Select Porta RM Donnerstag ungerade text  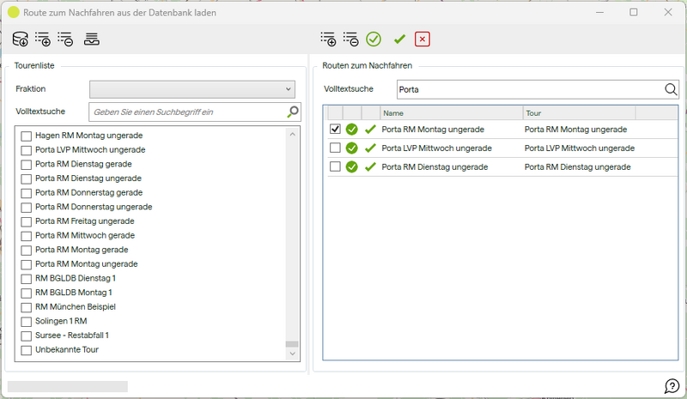[94, 207]
